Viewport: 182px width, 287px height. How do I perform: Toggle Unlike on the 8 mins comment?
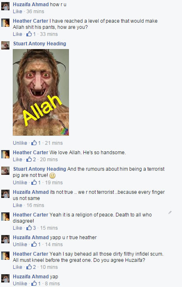[20, 284]
